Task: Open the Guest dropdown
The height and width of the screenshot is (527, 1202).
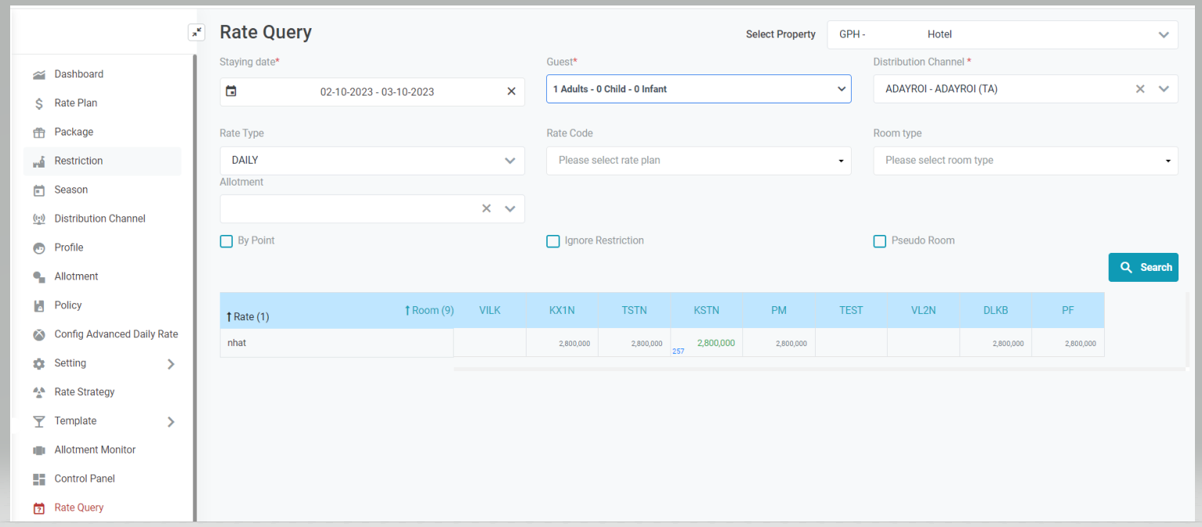Action: click(x=698, y=89)
